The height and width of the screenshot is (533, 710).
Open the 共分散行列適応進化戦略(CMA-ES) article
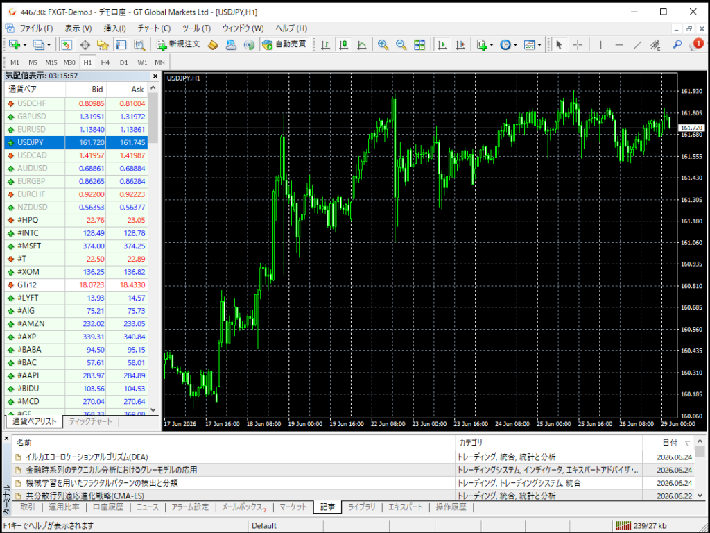pyautogui.click(x=85, y=496)
